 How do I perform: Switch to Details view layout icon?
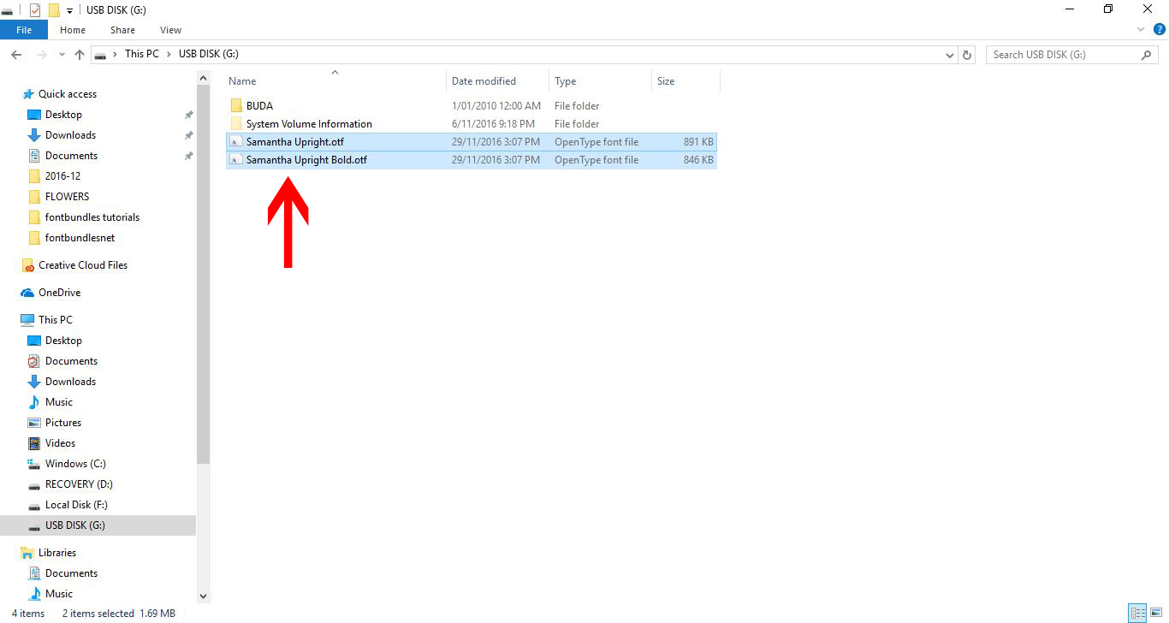[1137, 613]
